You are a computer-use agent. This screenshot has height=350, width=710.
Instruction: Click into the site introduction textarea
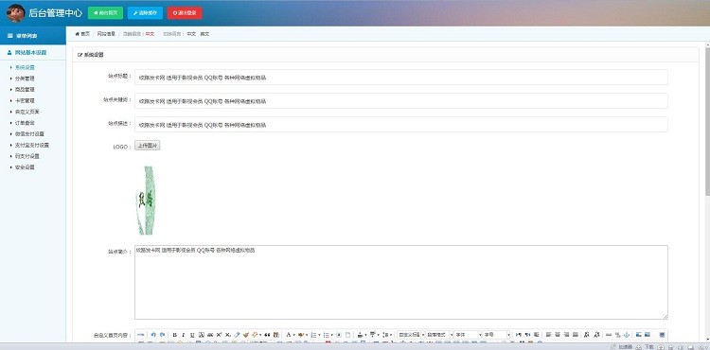(401, 282)
